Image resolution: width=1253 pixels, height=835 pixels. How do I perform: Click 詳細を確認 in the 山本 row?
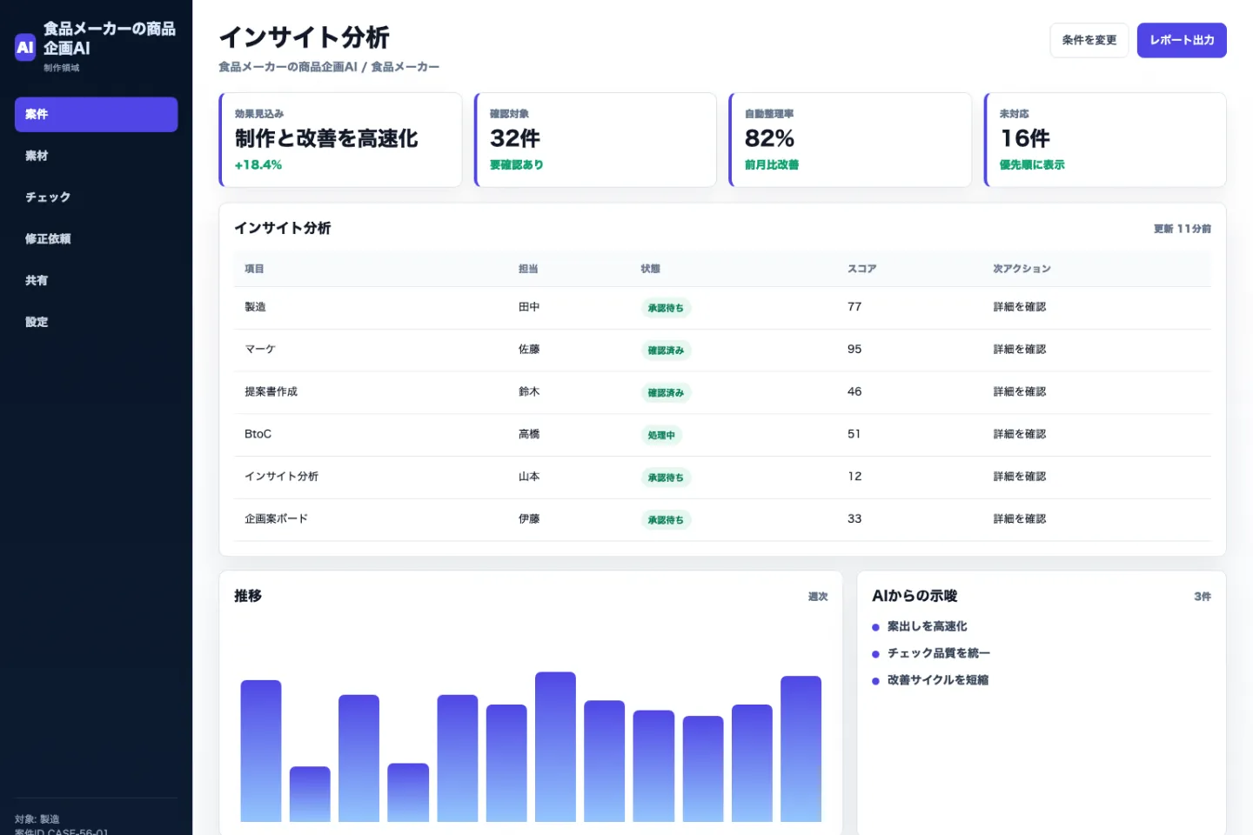point(1020,477)
